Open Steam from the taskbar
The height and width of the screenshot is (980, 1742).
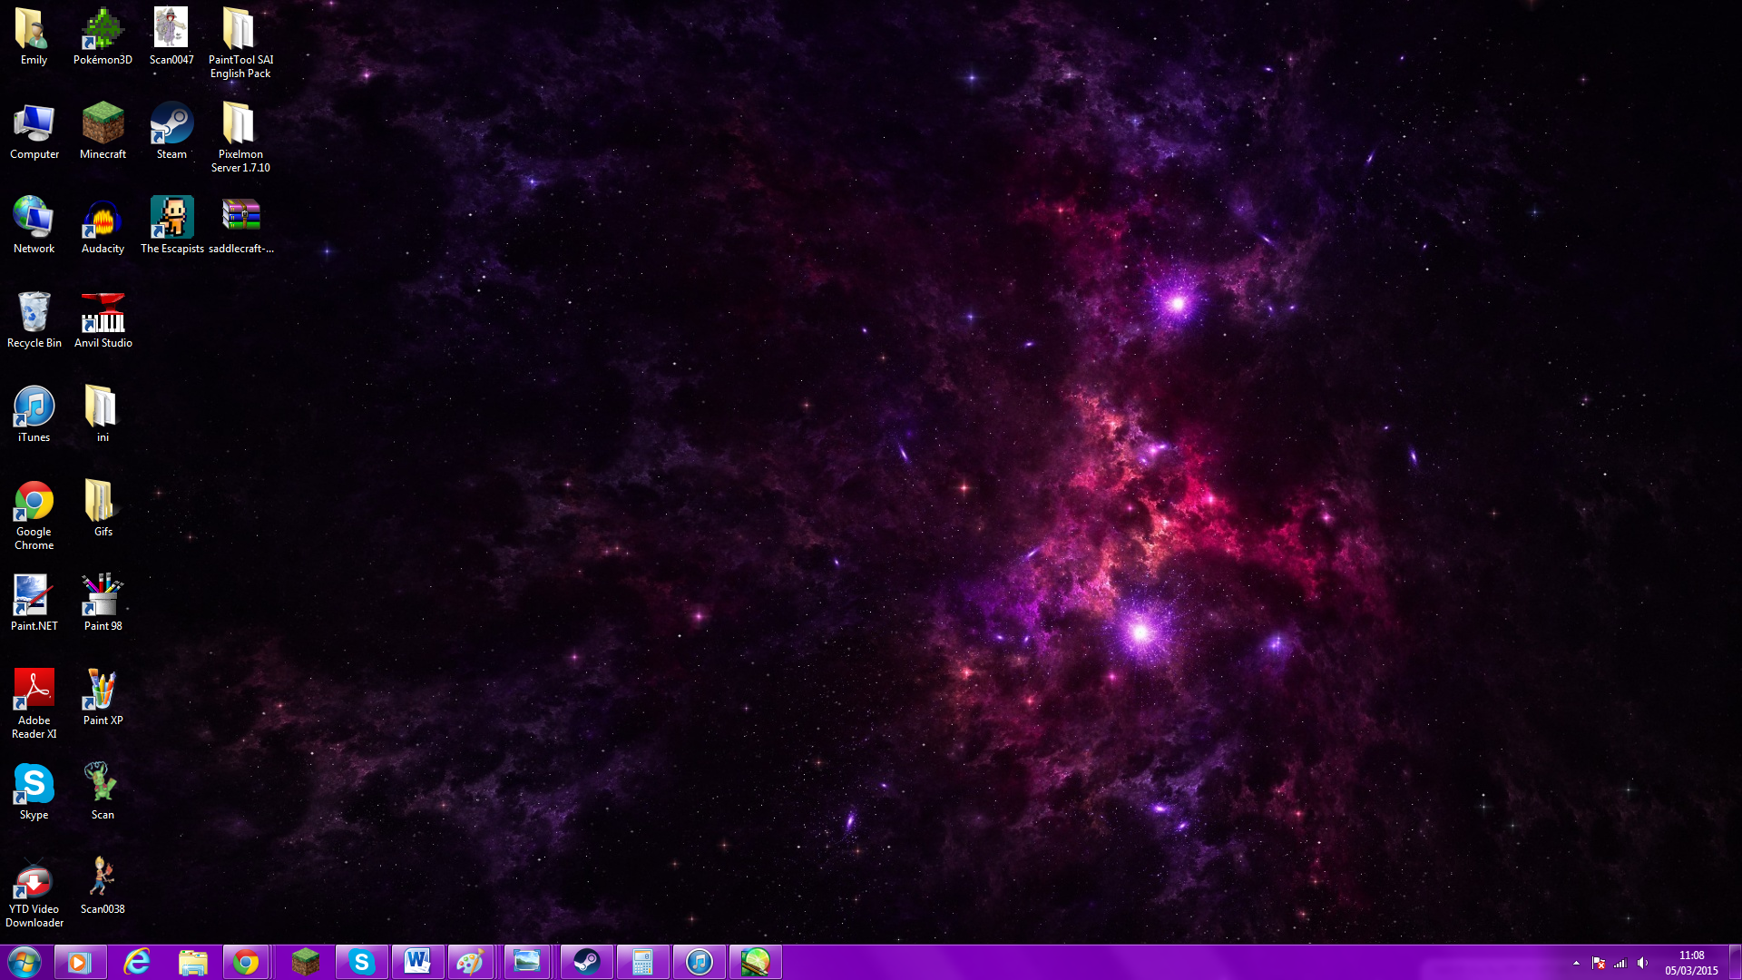[x=586, y=962]
